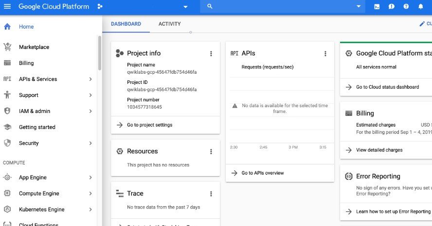Click the App Engine icon
The width and height of the screenshot is (432, 226).
[7, 178]
